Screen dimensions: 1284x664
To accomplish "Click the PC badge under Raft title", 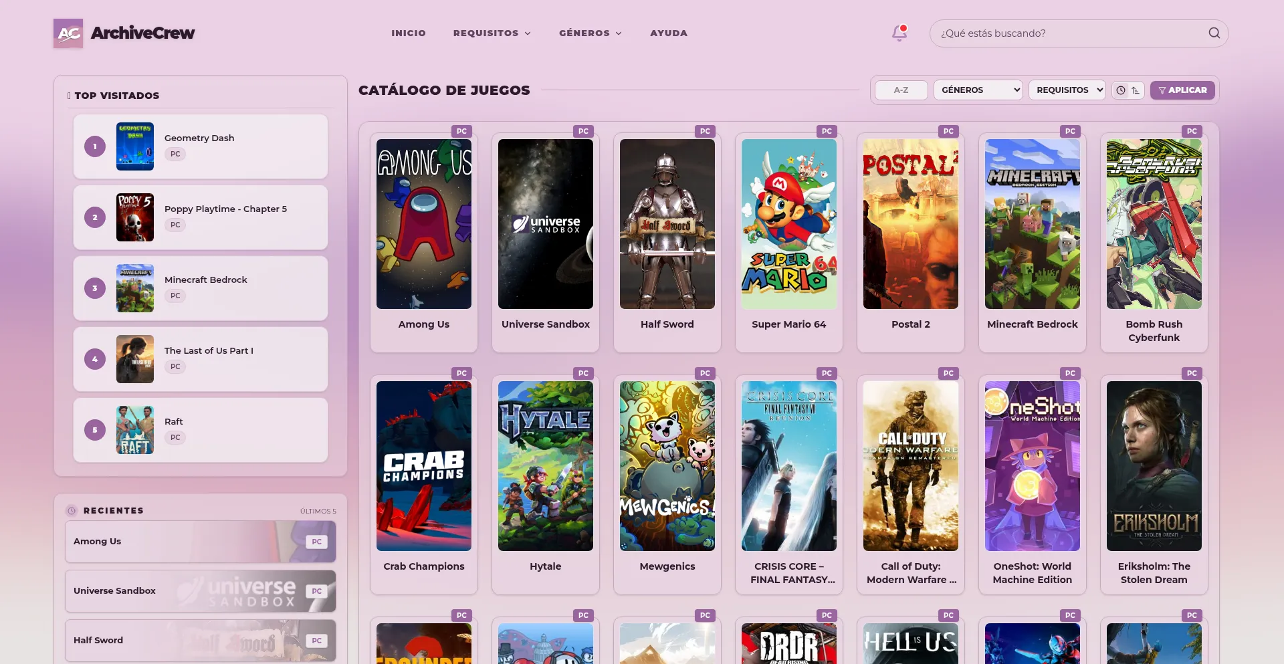I will click(x=175, y=437).
